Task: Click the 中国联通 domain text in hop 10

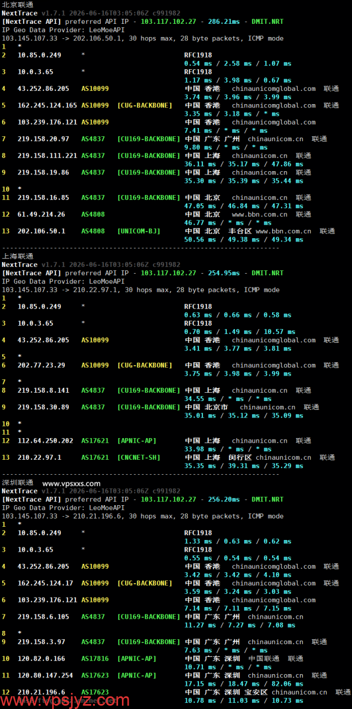Action: pos(264,659)
